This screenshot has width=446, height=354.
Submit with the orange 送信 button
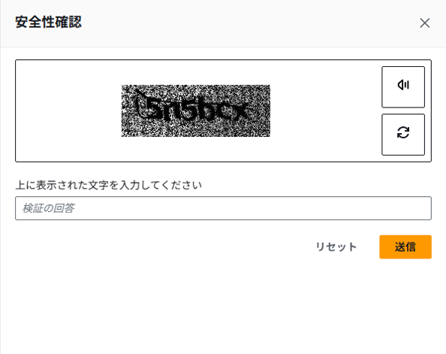(x=405, y=247)
